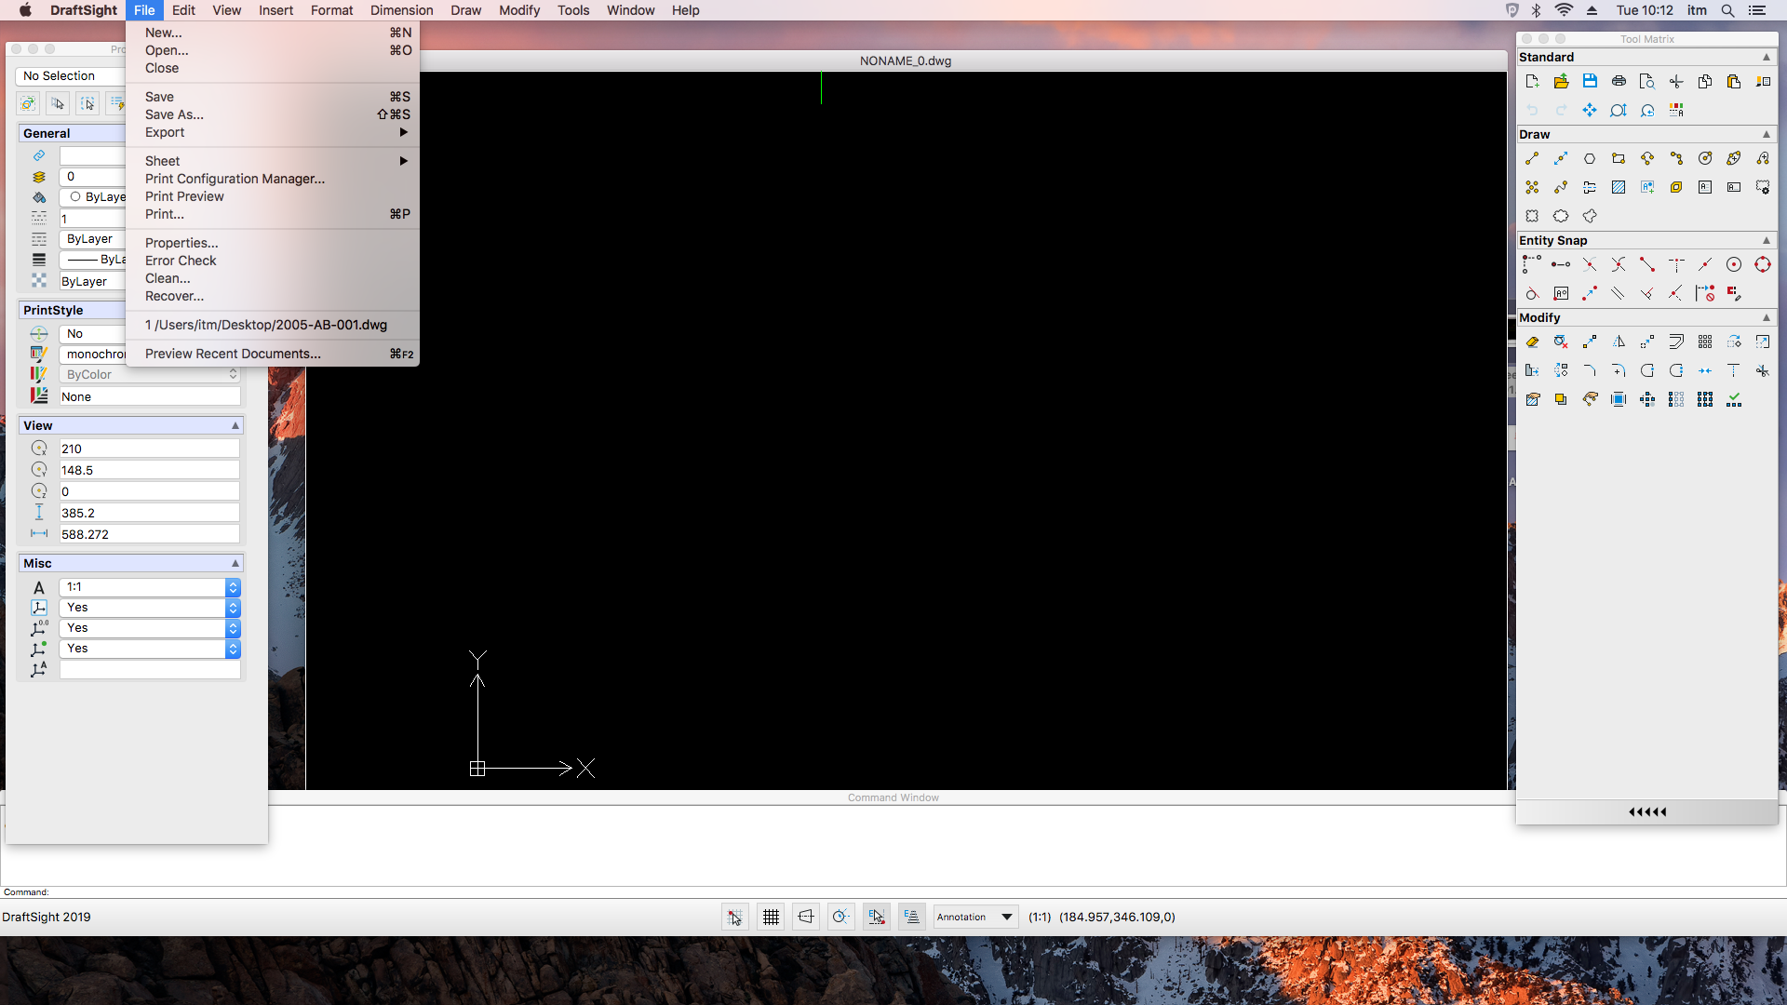Screen dimensions: 1787x1005
Task: Click the View height field showing 385.2
Action: 150,513
